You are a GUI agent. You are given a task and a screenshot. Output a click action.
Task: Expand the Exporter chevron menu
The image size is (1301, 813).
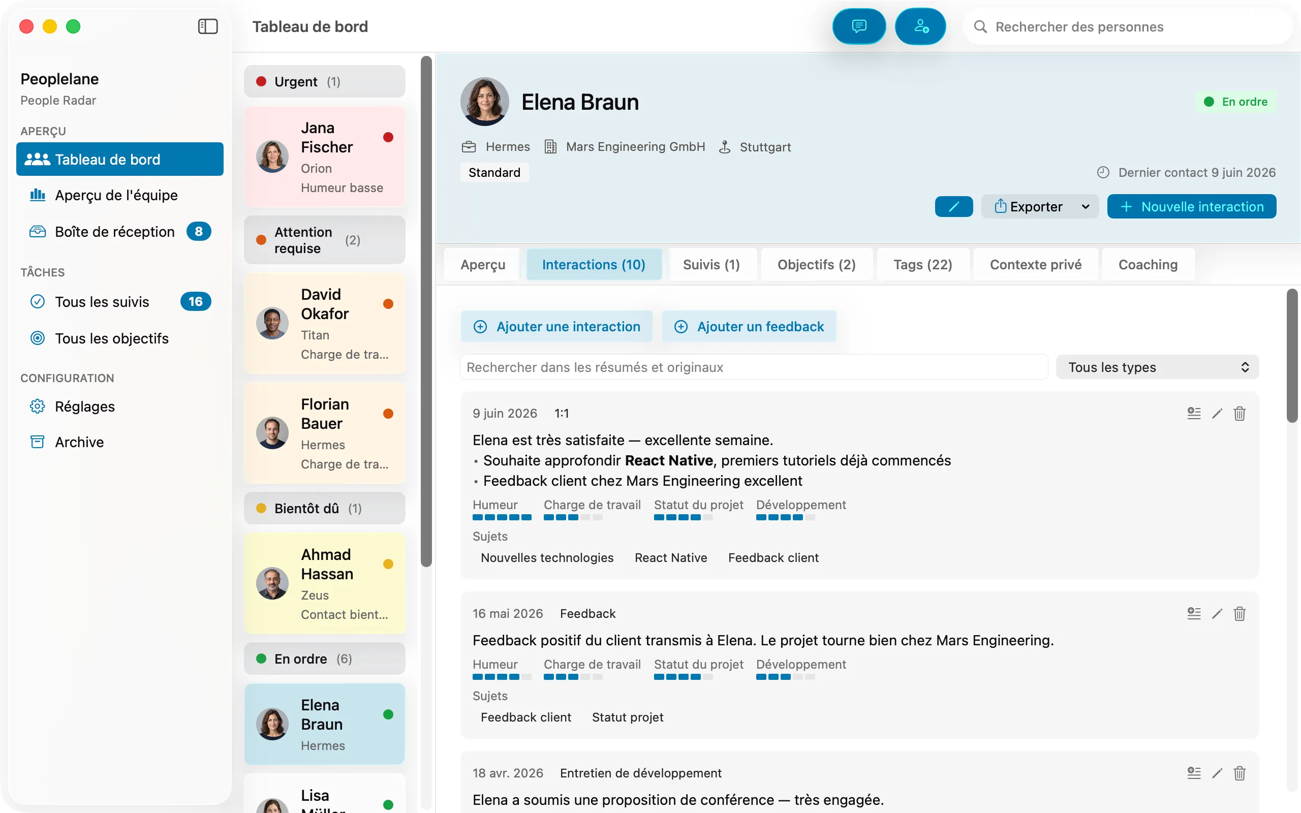[x=1086, y=206]
